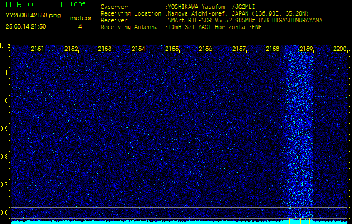Click the 2155 time axis label
Screen dimensions: 352x224
coord(171,49)
